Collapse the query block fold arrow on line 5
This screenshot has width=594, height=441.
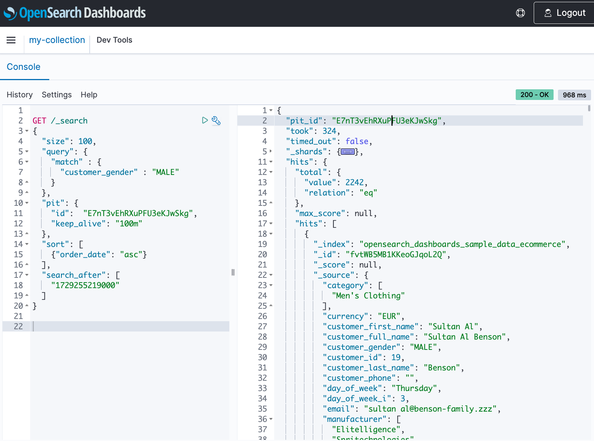pyautogui.click(x=27, y=152)
